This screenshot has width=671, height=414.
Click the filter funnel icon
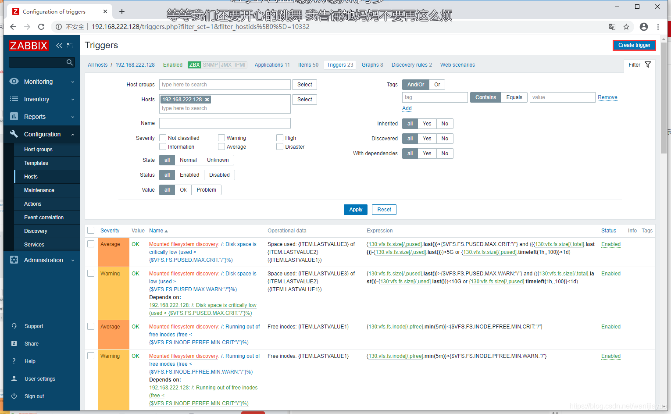click(648, 64)
